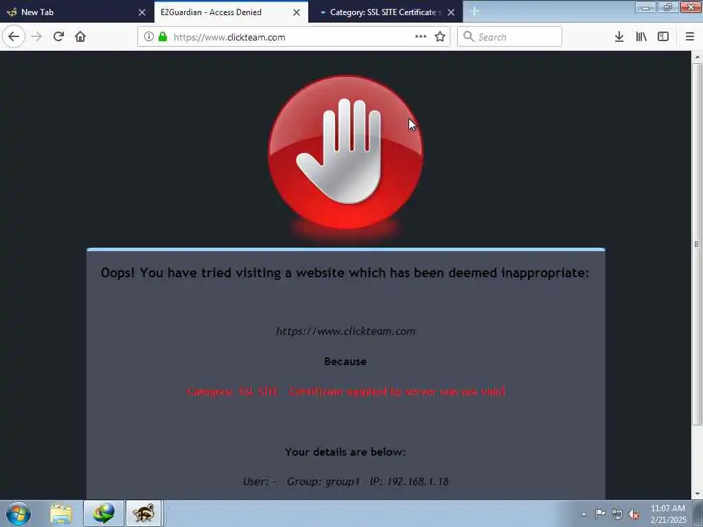Image resolution: width=703 pixels, height=527 pixels.
Task: Click the forward navigation arrow
Action: (36, 37)
